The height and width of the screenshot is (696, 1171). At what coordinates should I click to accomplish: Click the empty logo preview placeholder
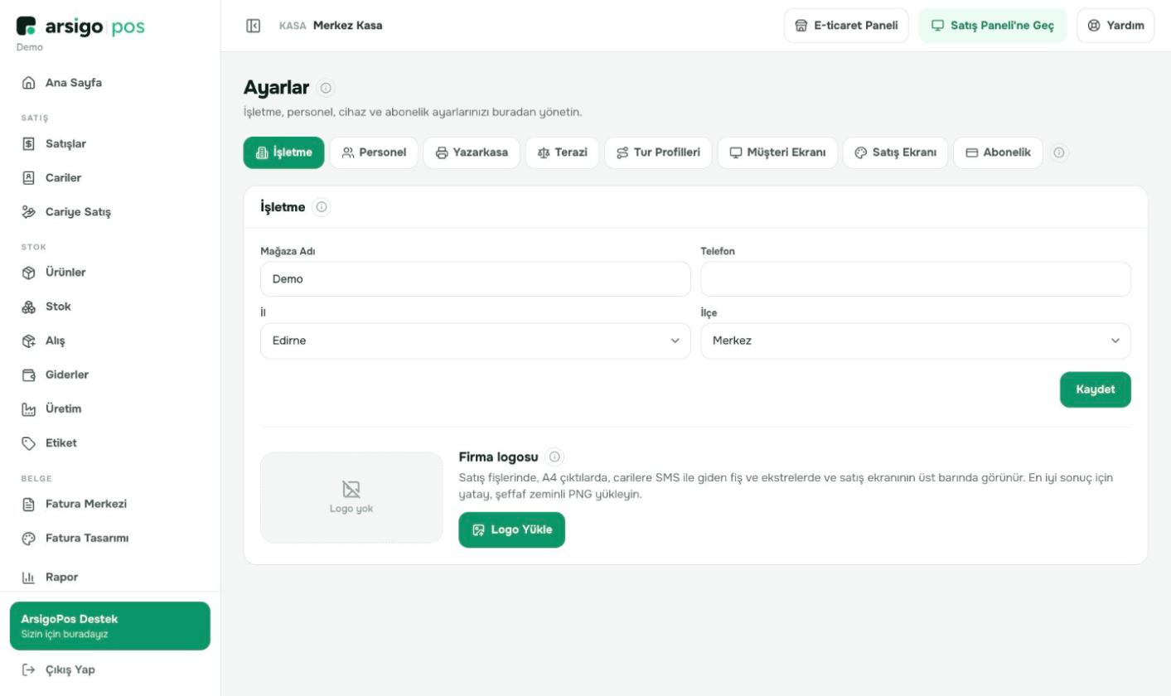(x=351, y=497)
